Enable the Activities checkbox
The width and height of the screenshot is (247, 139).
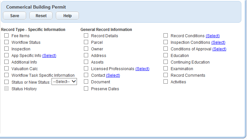pos(166,82)
